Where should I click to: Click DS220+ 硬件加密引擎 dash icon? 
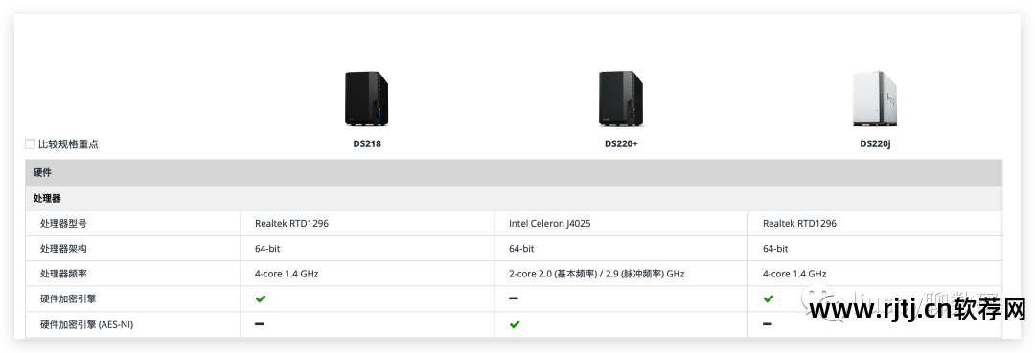coord(514,298)
